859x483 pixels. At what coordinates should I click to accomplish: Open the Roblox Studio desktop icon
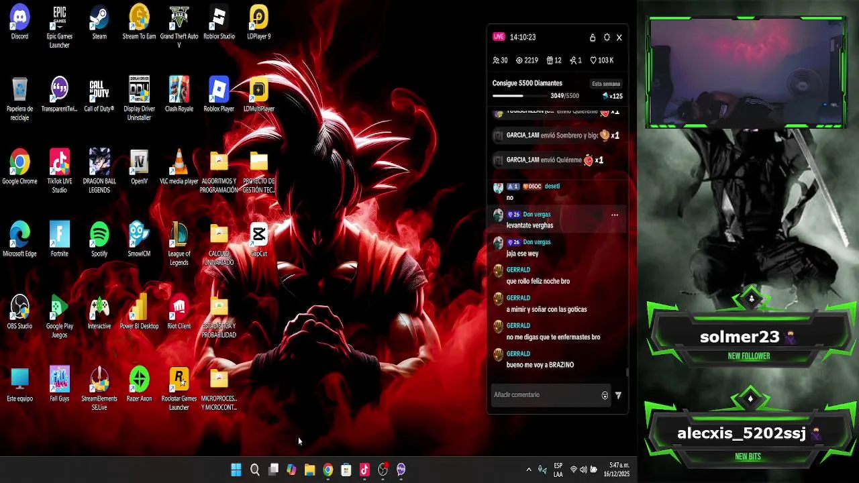(x=219, y=23)
